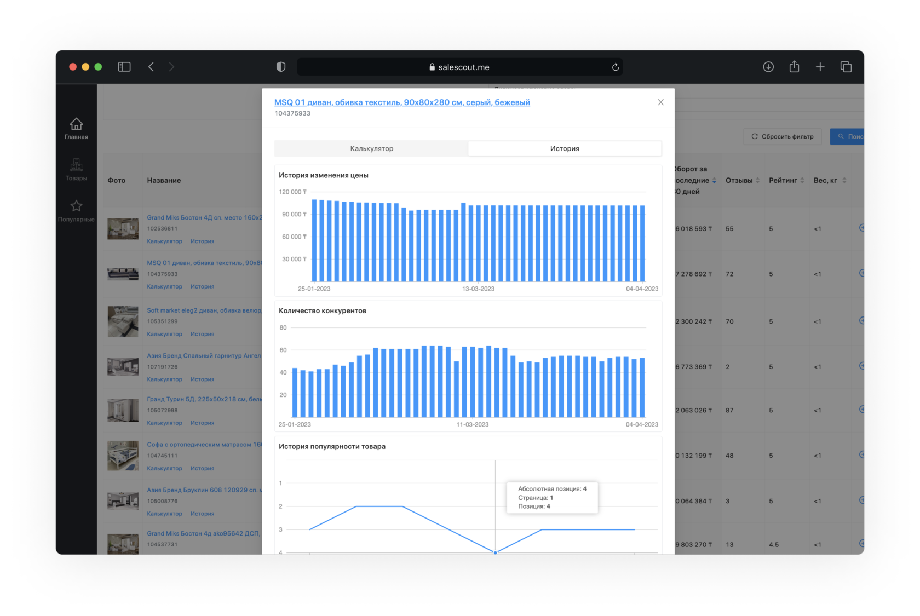Viewport: 920px width, 616px height.
Task: Close the product history dialog
Action: (660, 102)
